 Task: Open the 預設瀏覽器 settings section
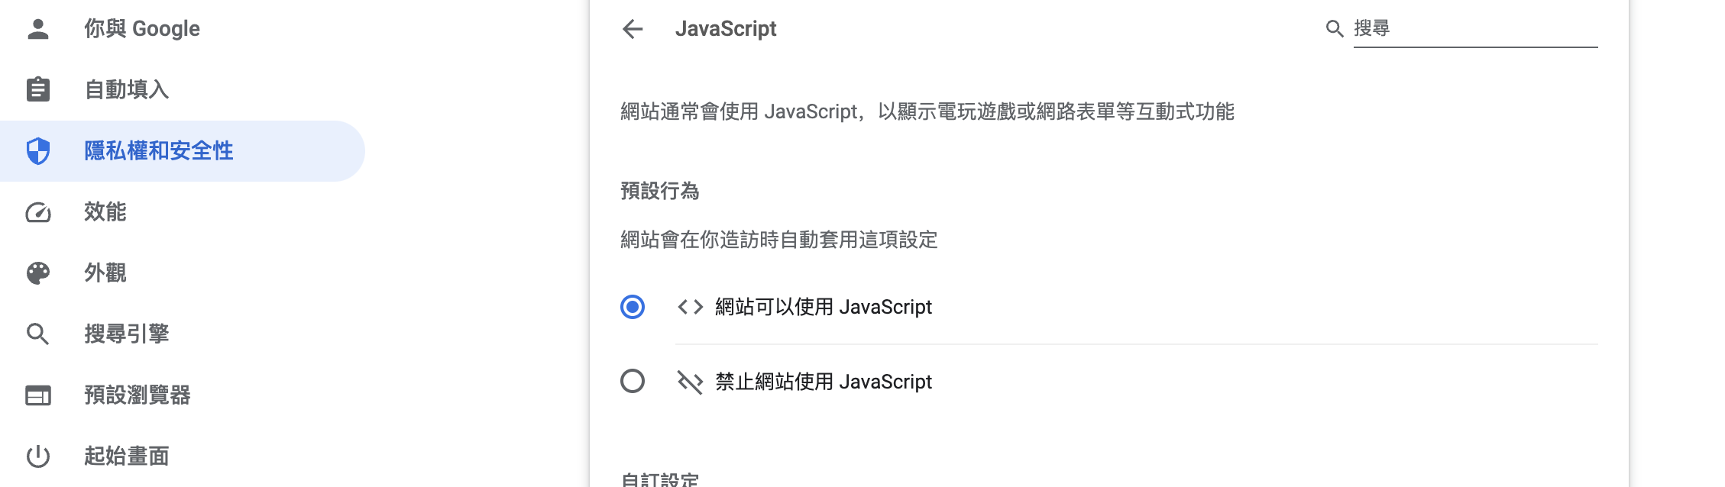[138, 395]
